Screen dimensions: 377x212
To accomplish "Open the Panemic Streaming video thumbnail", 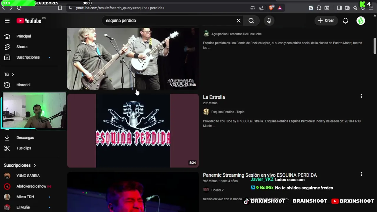I will [133, 192].
